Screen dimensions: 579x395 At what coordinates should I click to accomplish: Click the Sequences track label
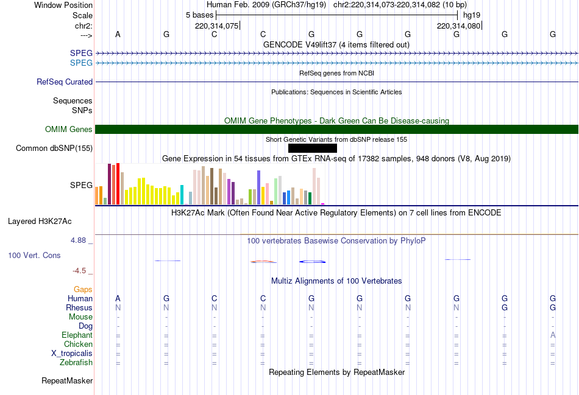pos(73,100)
